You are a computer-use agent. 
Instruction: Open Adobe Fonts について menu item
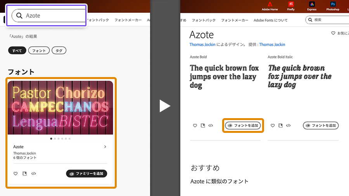pos(270,20)
